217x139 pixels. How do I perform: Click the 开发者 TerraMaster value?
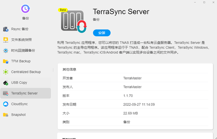tap(133, 78)
